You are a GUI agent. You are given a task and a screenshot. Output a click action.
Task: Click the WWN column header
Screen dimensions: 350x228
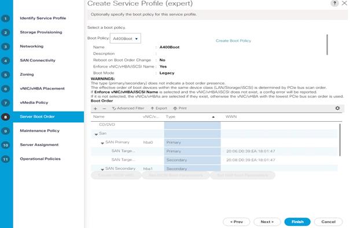(x=231, y=117)
